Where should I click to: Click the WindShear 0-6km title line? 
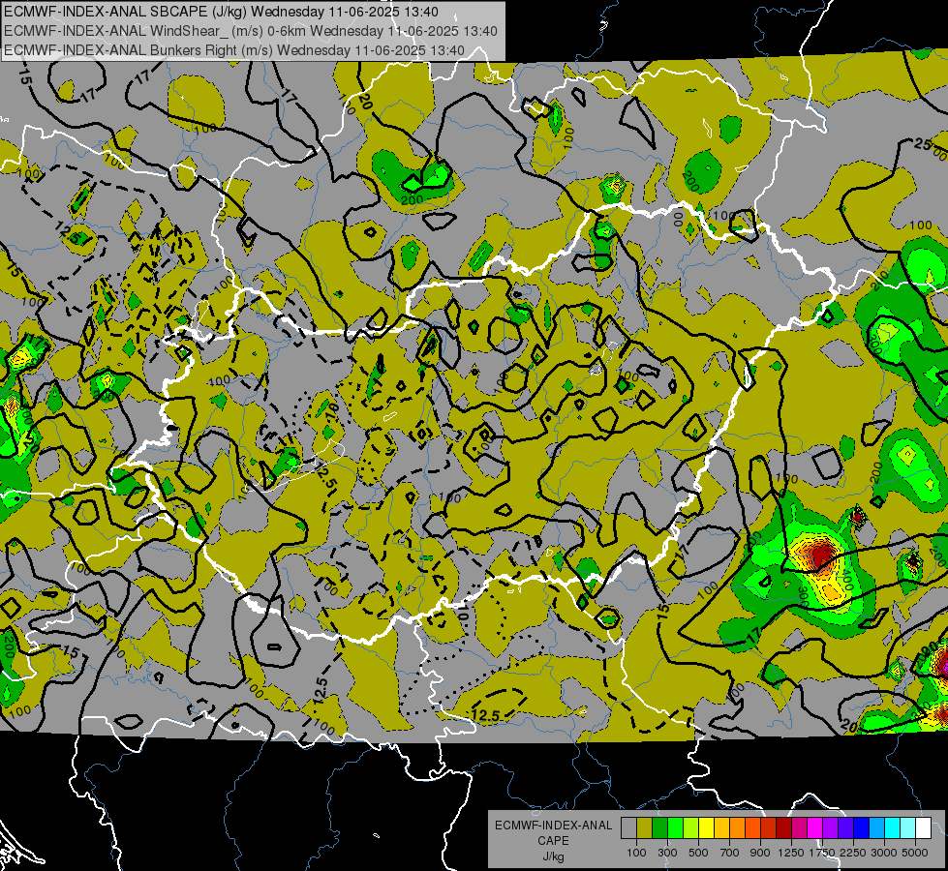click(250, 31)
